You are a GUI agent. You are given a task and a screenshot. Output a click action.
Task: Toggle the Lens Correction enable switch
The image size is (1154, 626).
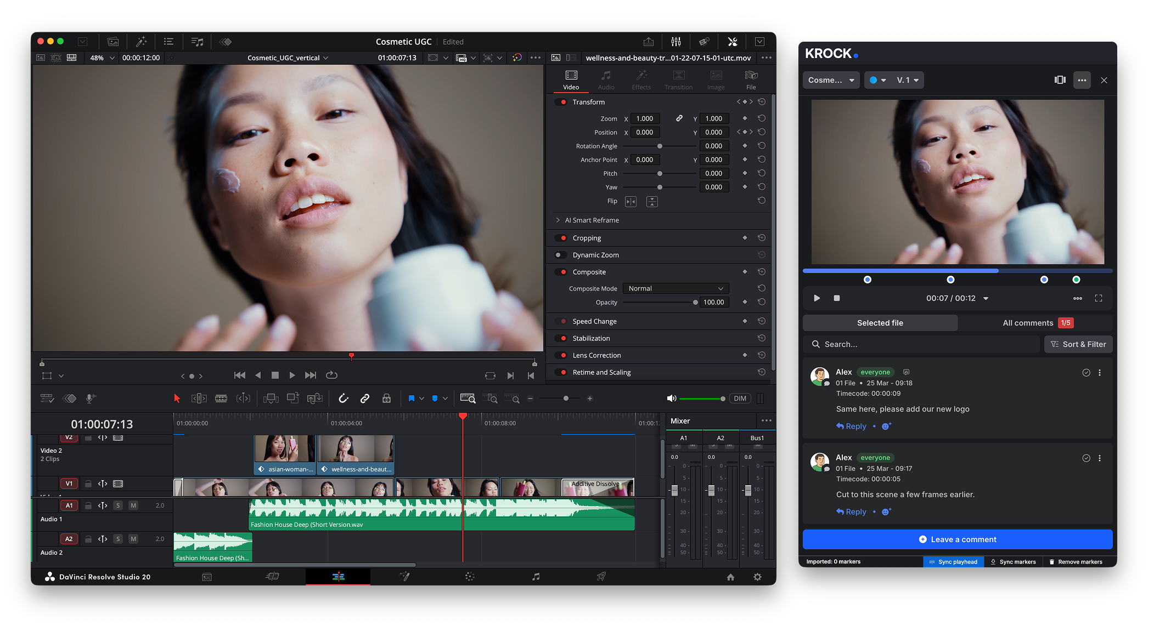[561, 355]
